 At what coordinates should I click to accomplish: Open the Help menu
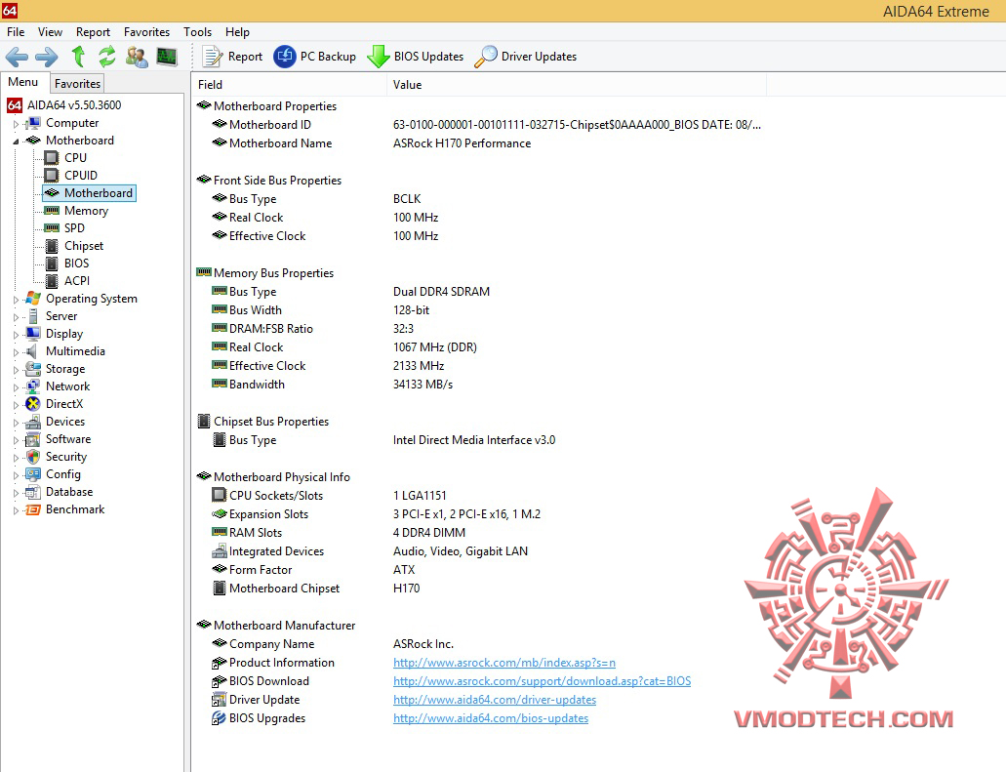point(237,32)
